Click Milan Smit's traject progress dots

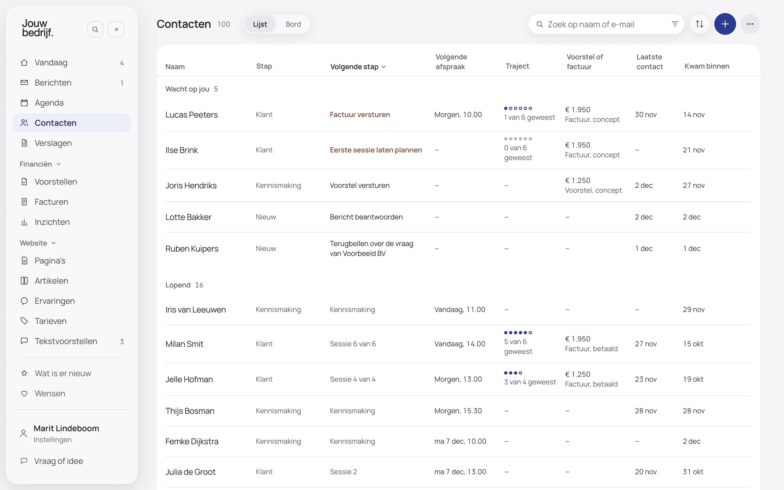(x=518, y=332)
